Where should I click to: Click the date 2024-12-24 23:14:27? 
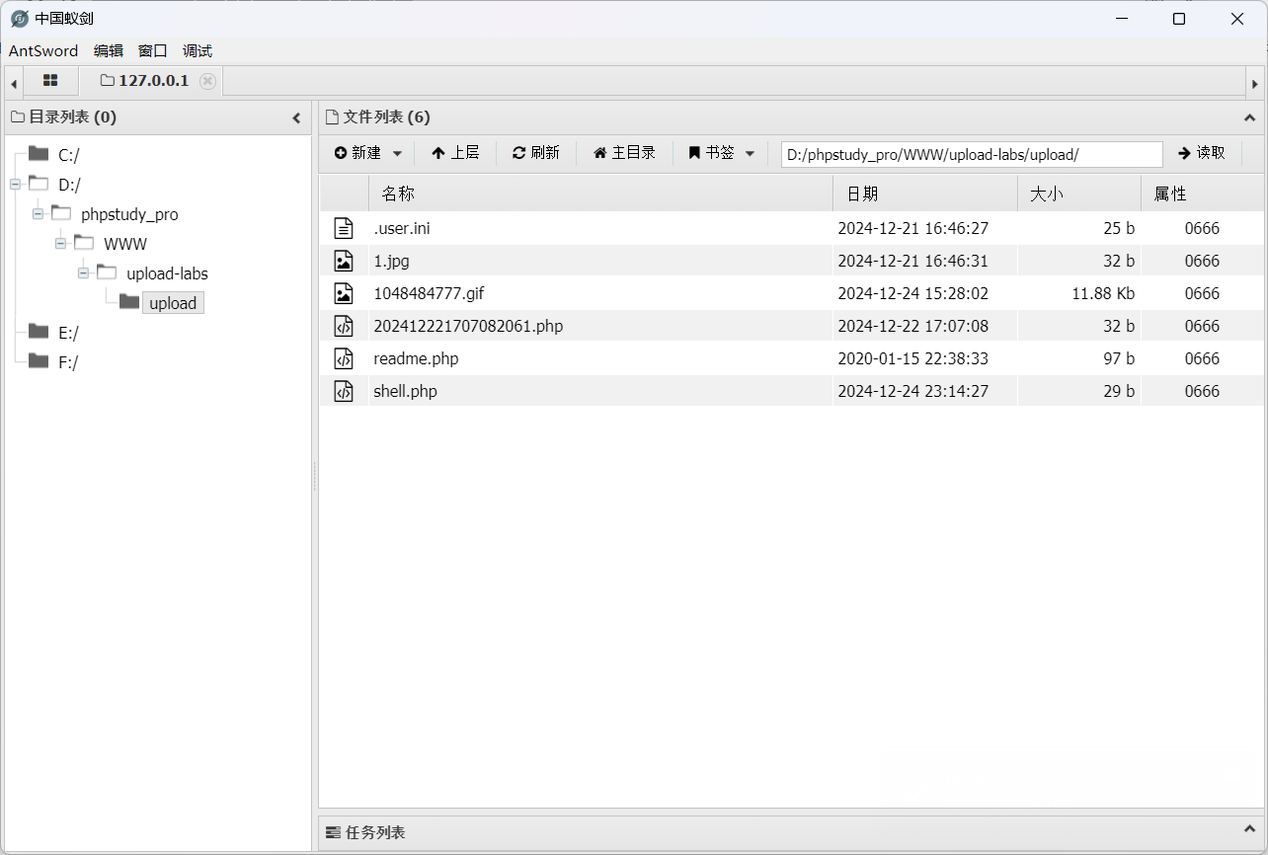tap(912, 391)
